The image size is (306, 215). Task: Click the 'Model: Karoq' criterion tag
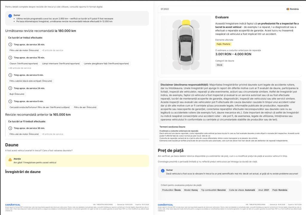(x=191, y=190)
